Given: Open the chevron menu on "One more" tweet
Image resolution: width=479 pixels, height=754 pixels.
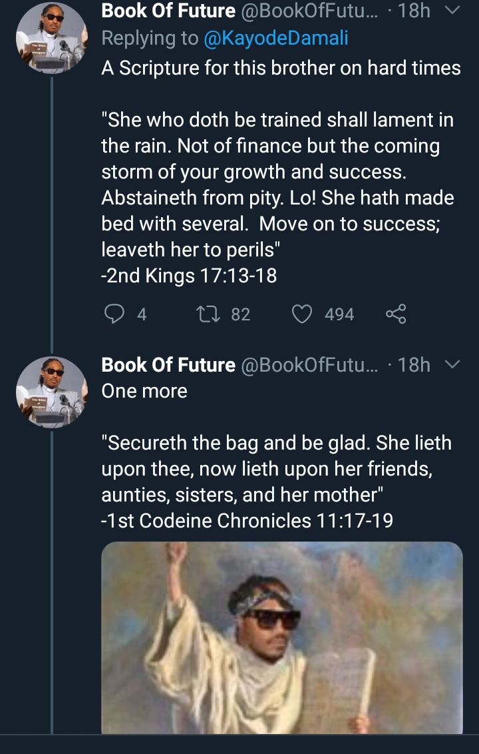Looking at the screenshot, I should 452,364.
